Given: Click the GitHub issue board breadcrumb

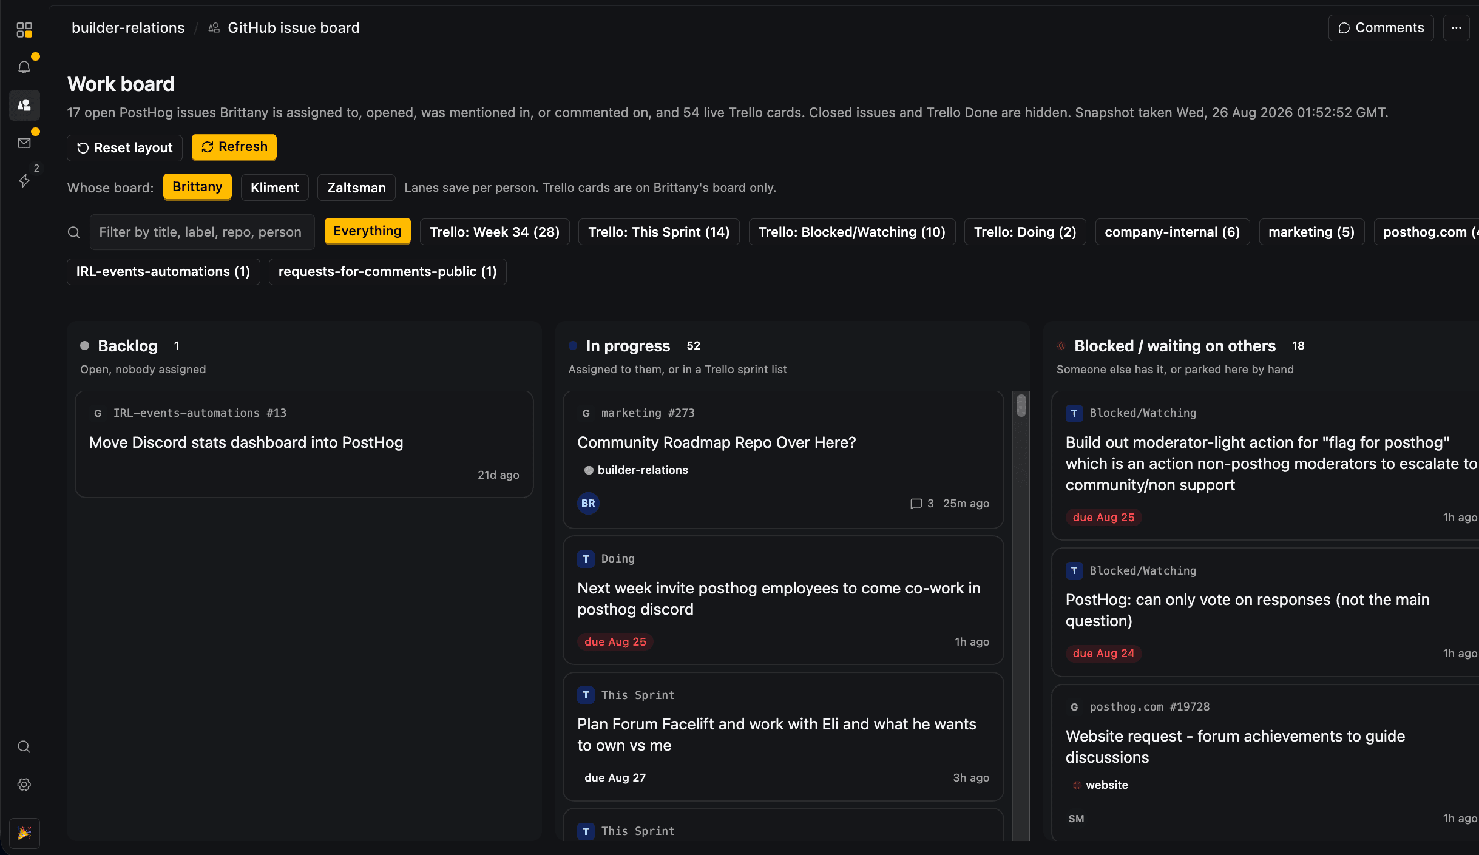Looking at the screenshot, I should pyautogui.click(x=294, y=28).
